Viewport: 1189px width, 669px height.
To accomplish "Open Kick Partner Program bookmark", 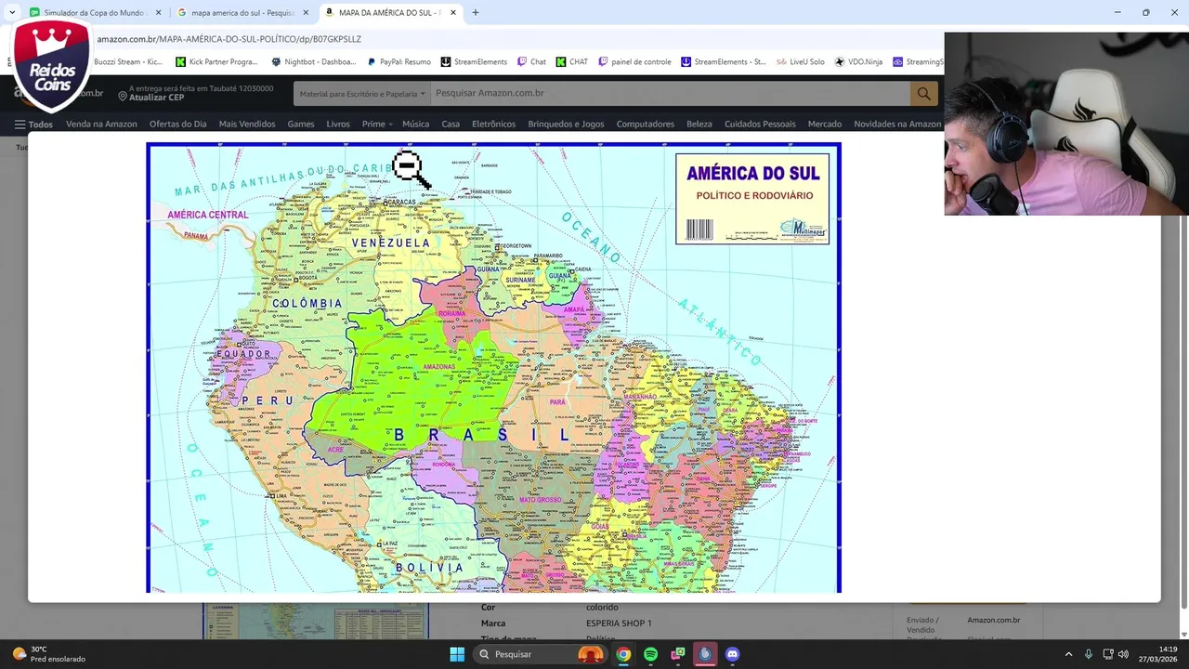I will pos(217,62).
